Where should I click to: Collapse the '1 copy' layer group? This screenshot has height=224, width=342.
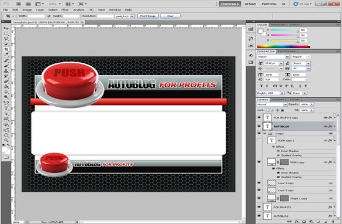point(265,134)
